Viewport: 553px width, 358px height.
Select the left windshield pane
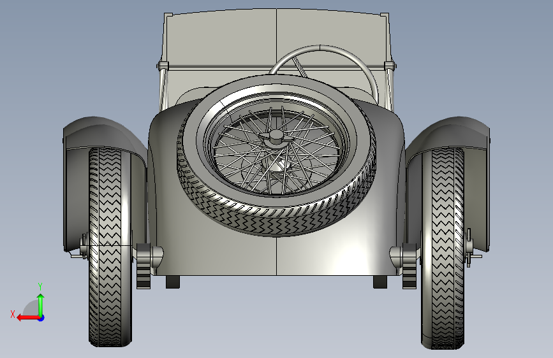pos(221,39)
